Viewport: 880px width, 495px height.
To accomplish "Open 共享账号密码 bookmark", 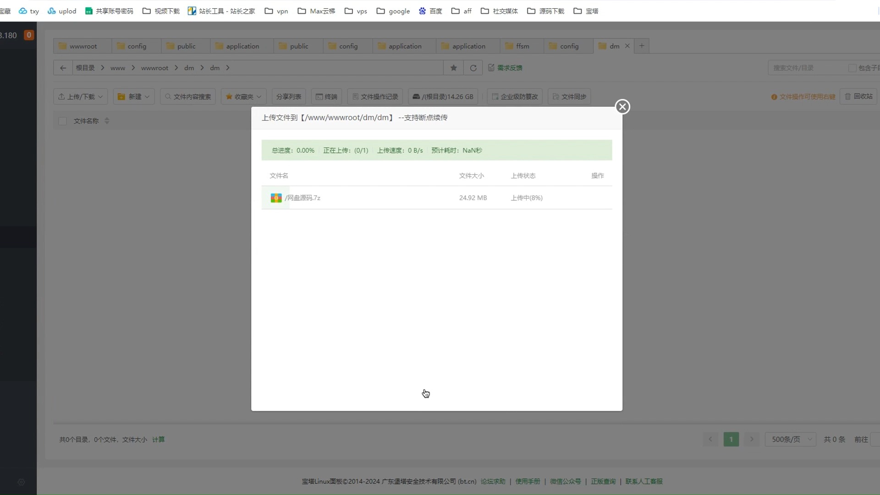I will [109, 11].
